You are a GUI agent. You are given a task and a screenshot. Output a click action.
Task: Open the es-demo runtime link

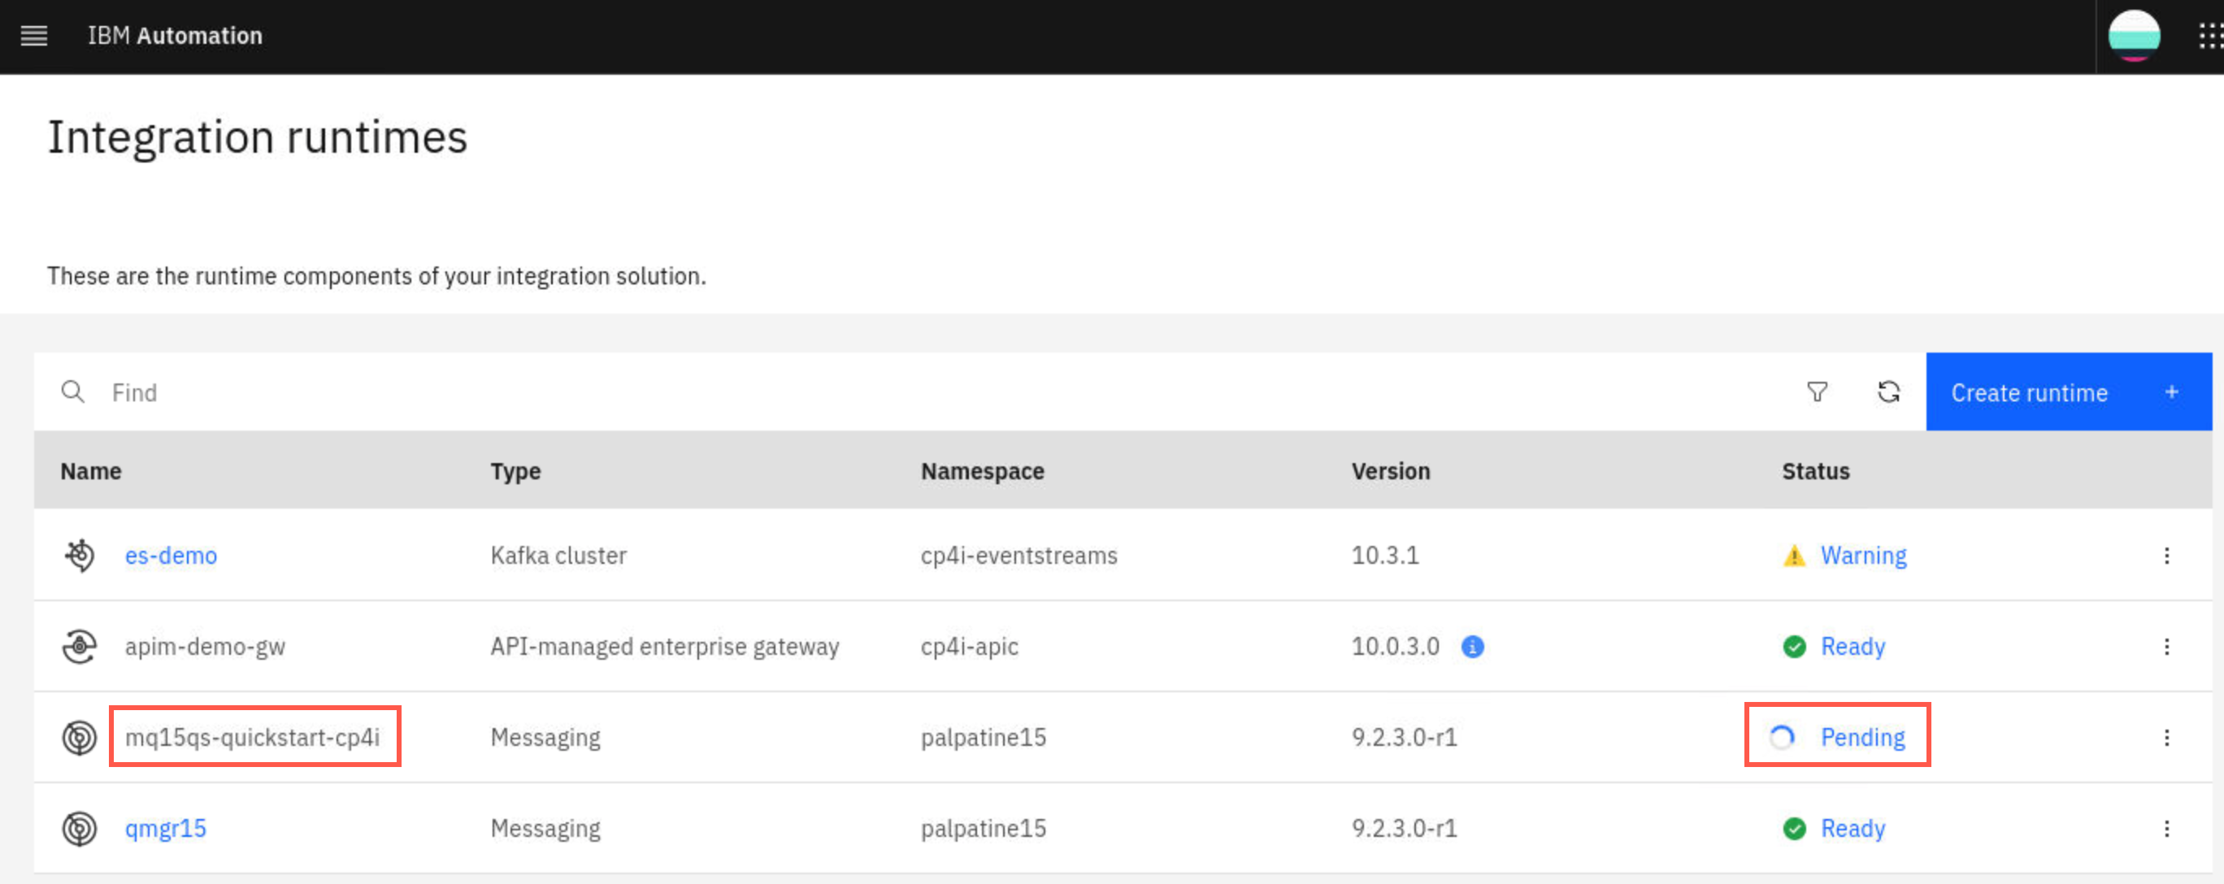tap(171, 555)
